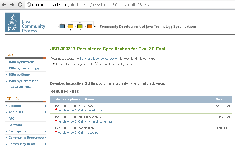This screenshot has height=147, width=235.
Task: Expand the Updates submenu arrow
Action: [x=45, y=106]
